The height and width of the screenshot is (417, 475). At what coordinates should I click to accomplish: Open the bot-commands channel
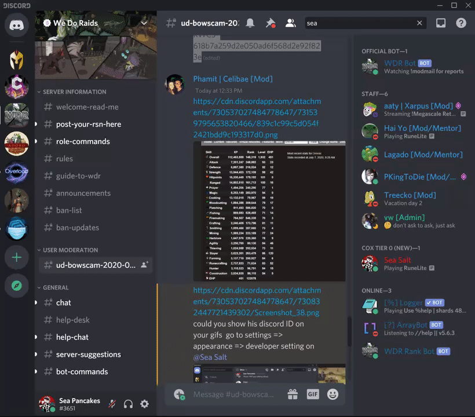(96, 372)
